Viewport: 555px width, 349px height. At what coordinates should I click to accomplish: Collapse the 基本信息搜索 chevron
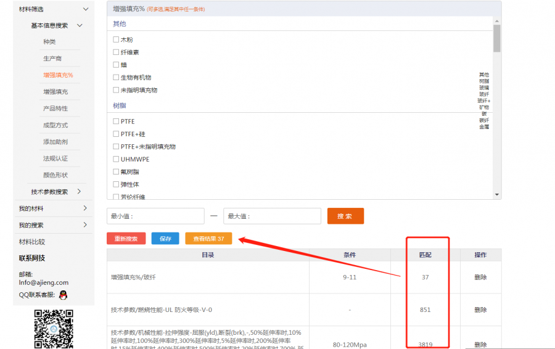(x=80, y=25)
